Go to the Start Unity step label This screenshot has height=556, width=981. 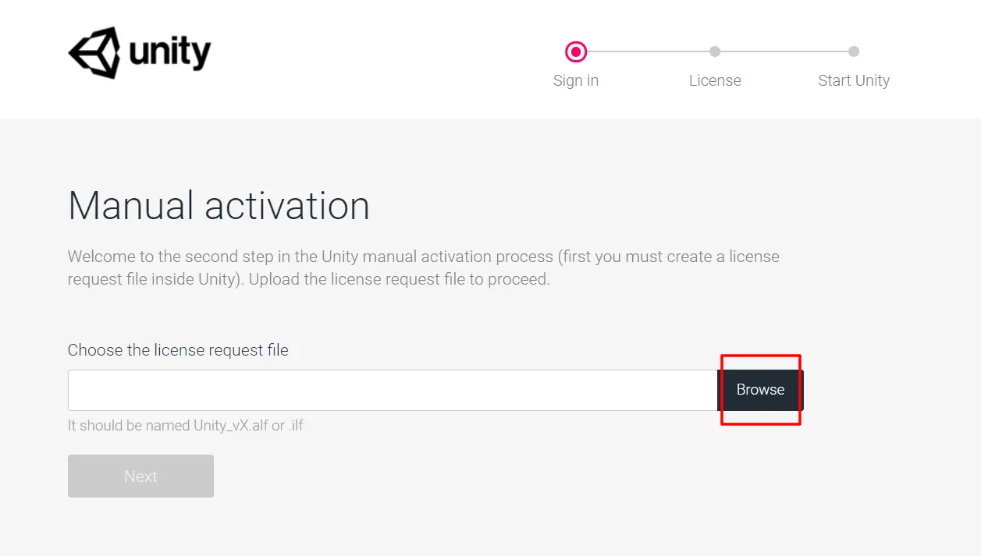[x=854, y=80]
